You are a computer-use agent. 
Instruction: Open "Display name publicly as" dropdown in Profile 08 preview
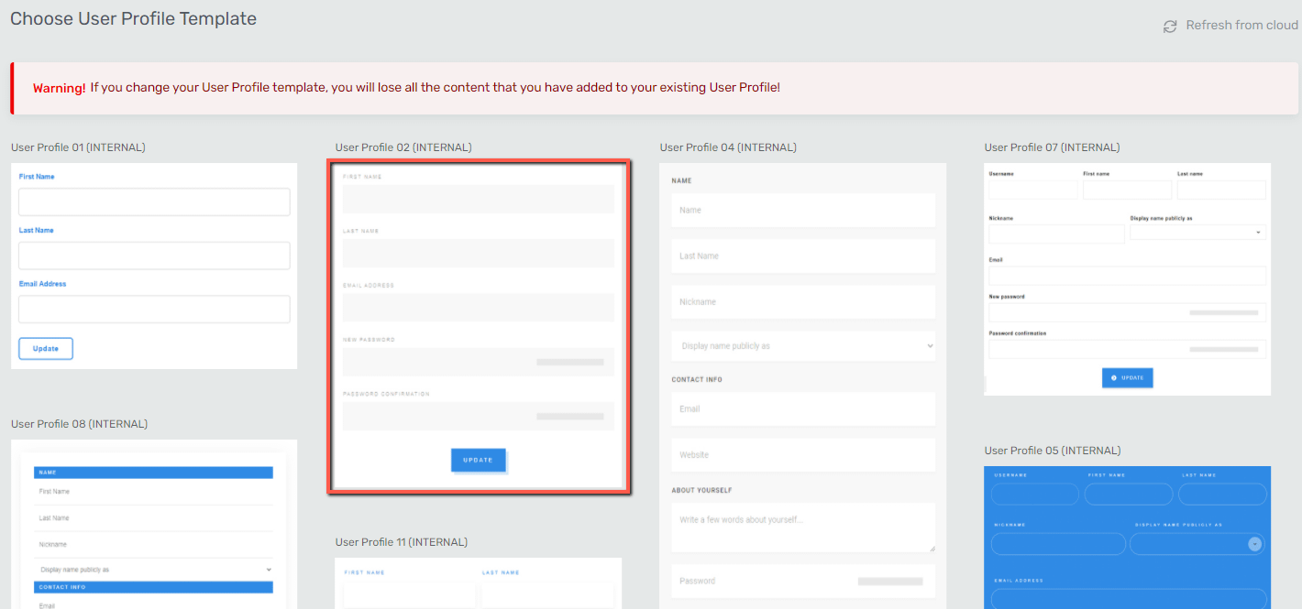154,570
